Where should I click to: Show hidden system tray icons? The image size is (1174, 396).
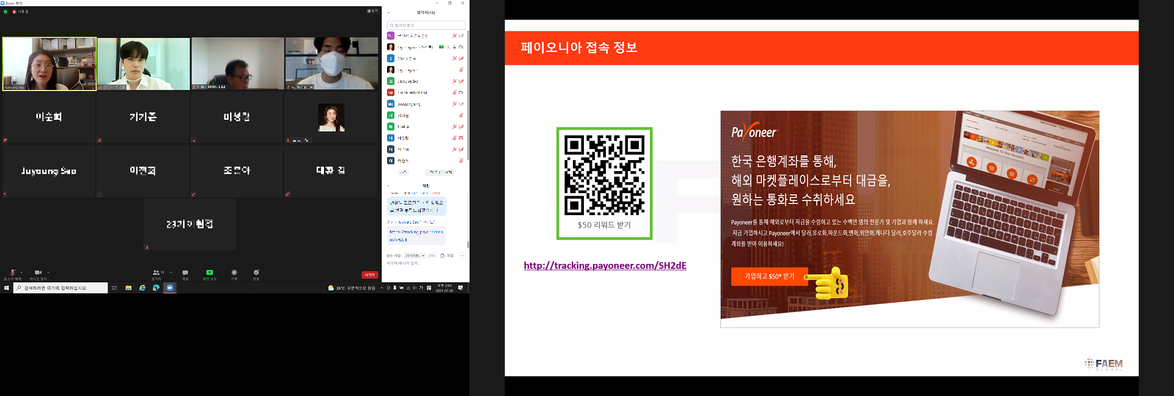tap(382, 288)
